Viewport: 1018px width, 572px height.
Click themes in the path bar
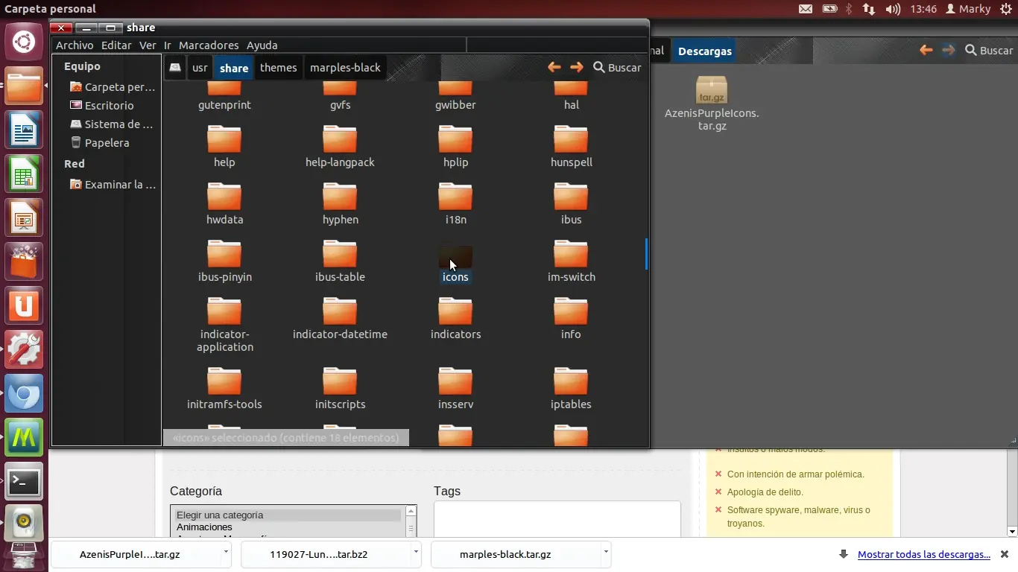point(278,68)
